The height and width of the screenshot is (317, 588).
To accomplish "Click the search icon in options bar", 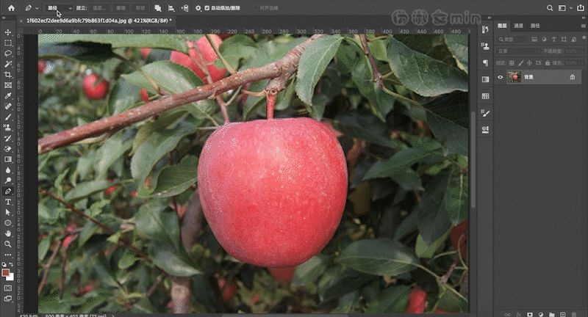I will (550, 8).
